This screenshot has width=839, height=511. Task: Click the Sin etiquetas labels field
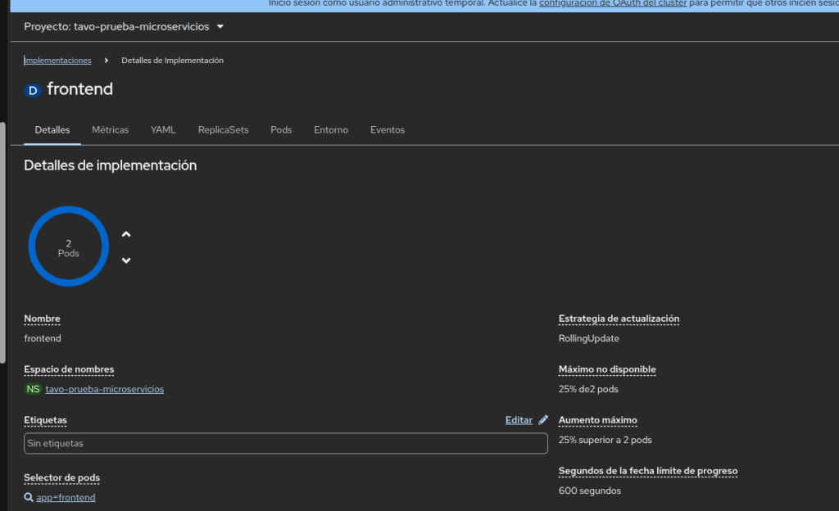(x=285, y=443)
